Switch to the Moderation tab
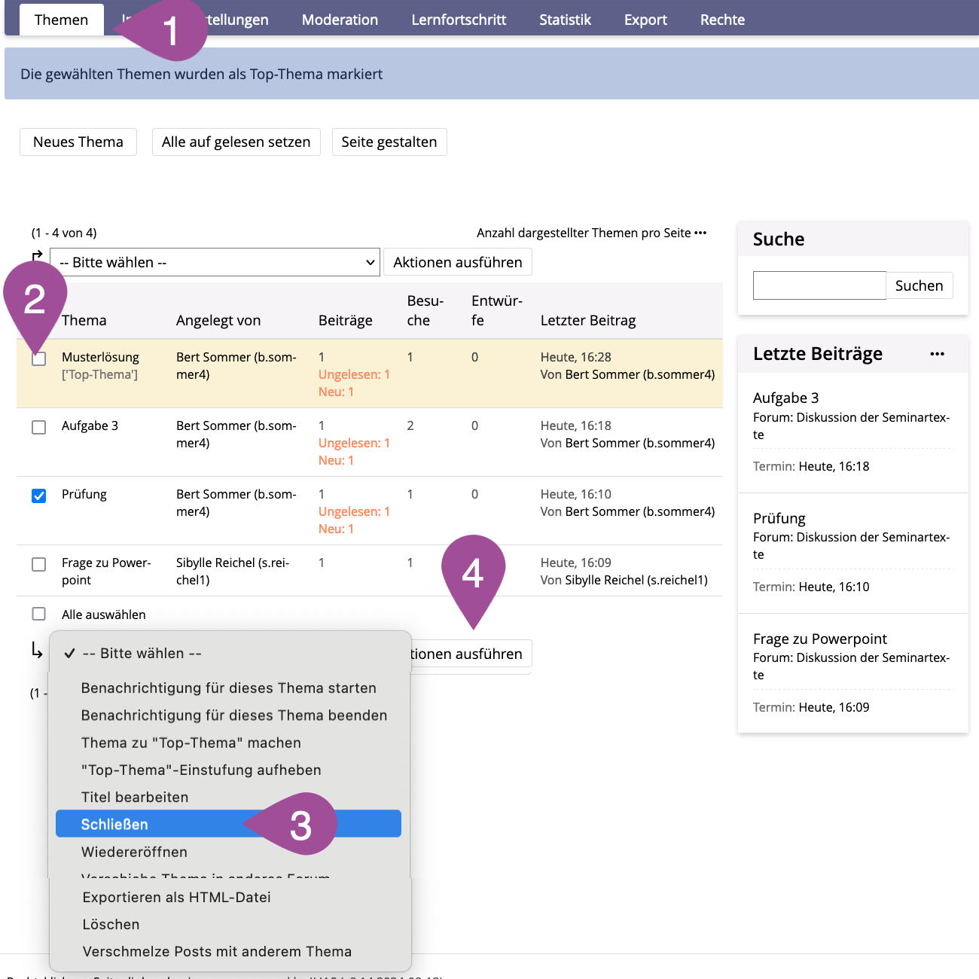The height and width of the screenshot is (979, 979). point(340,20)
